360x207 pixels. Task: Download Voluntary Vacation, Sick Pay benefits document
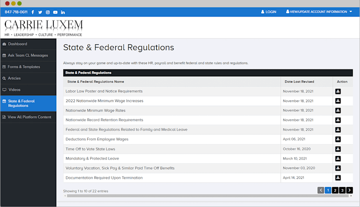338,168
